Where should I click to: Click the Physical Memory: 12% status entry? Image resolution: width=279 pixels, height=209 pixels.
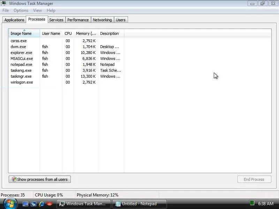click(x=98, y=195)
